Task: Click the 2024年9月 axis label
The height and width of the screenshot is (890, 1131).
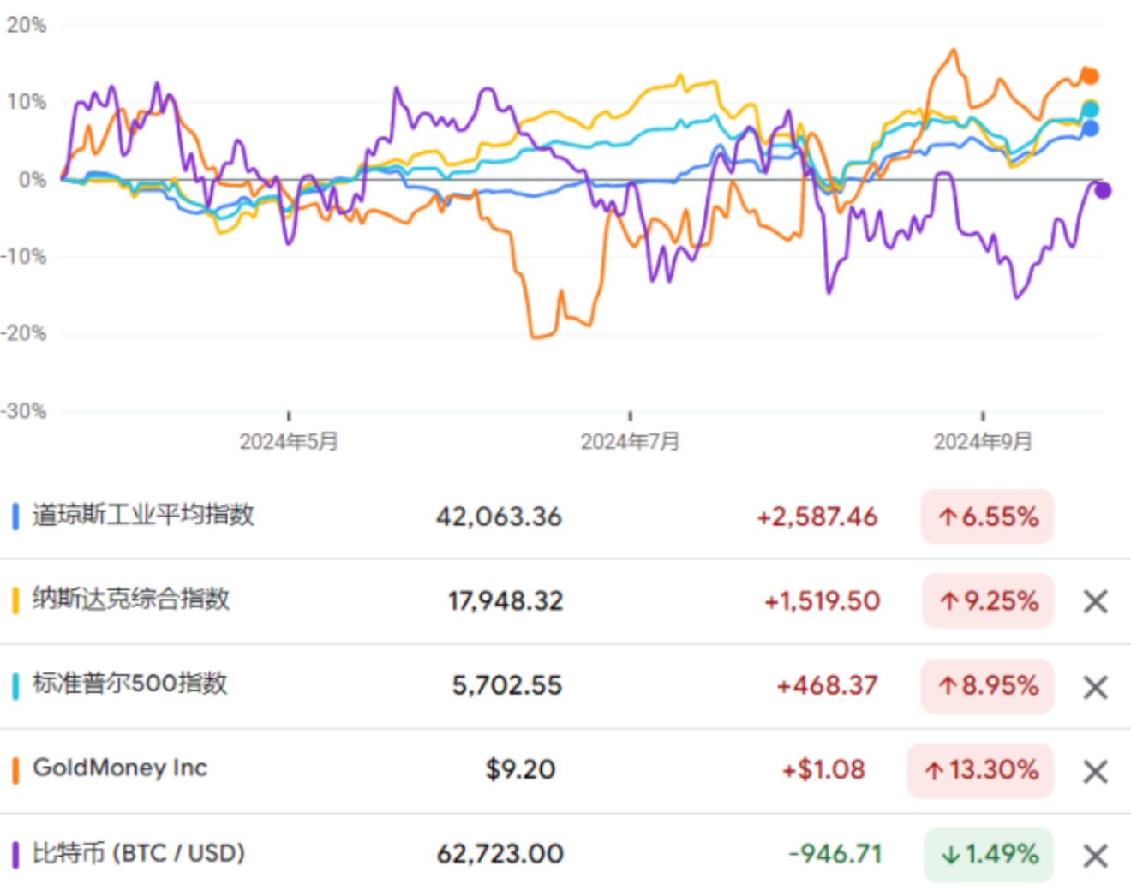Action: [x=982, y=441]
